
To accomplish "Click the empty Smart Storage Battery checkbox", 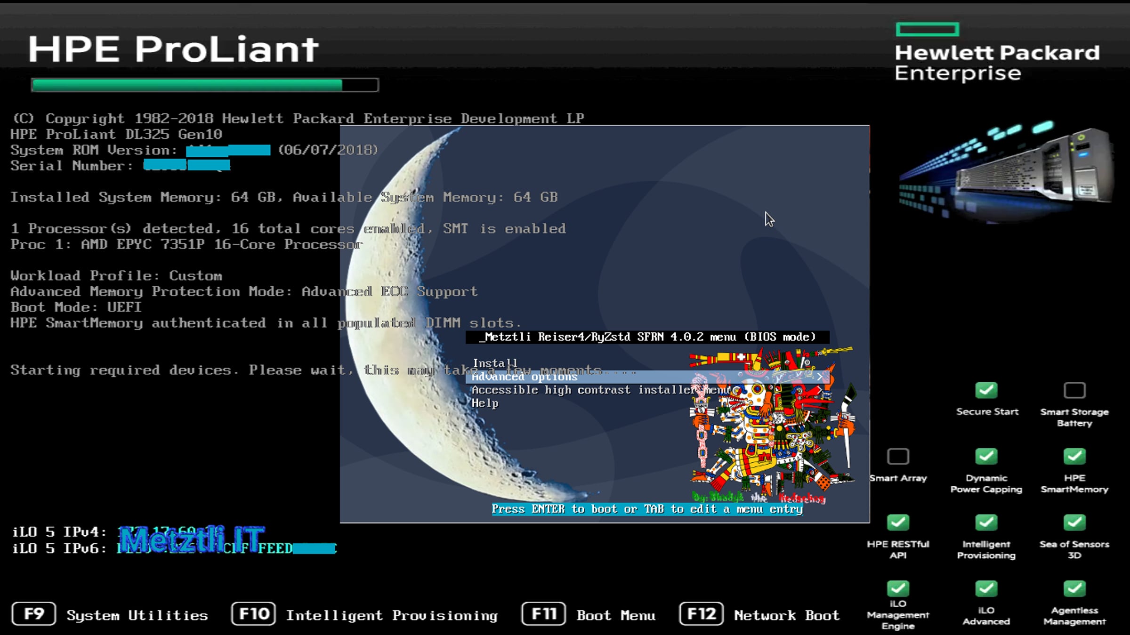I will (1074, 390).
